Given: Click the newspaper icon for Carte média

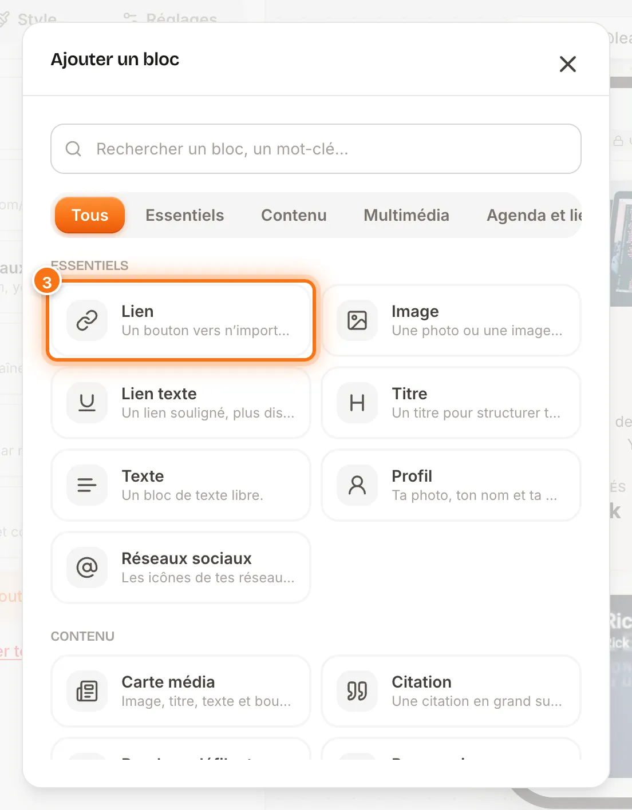Looking at the screenshot, I should pyautogui.click(x=87, y=691).
